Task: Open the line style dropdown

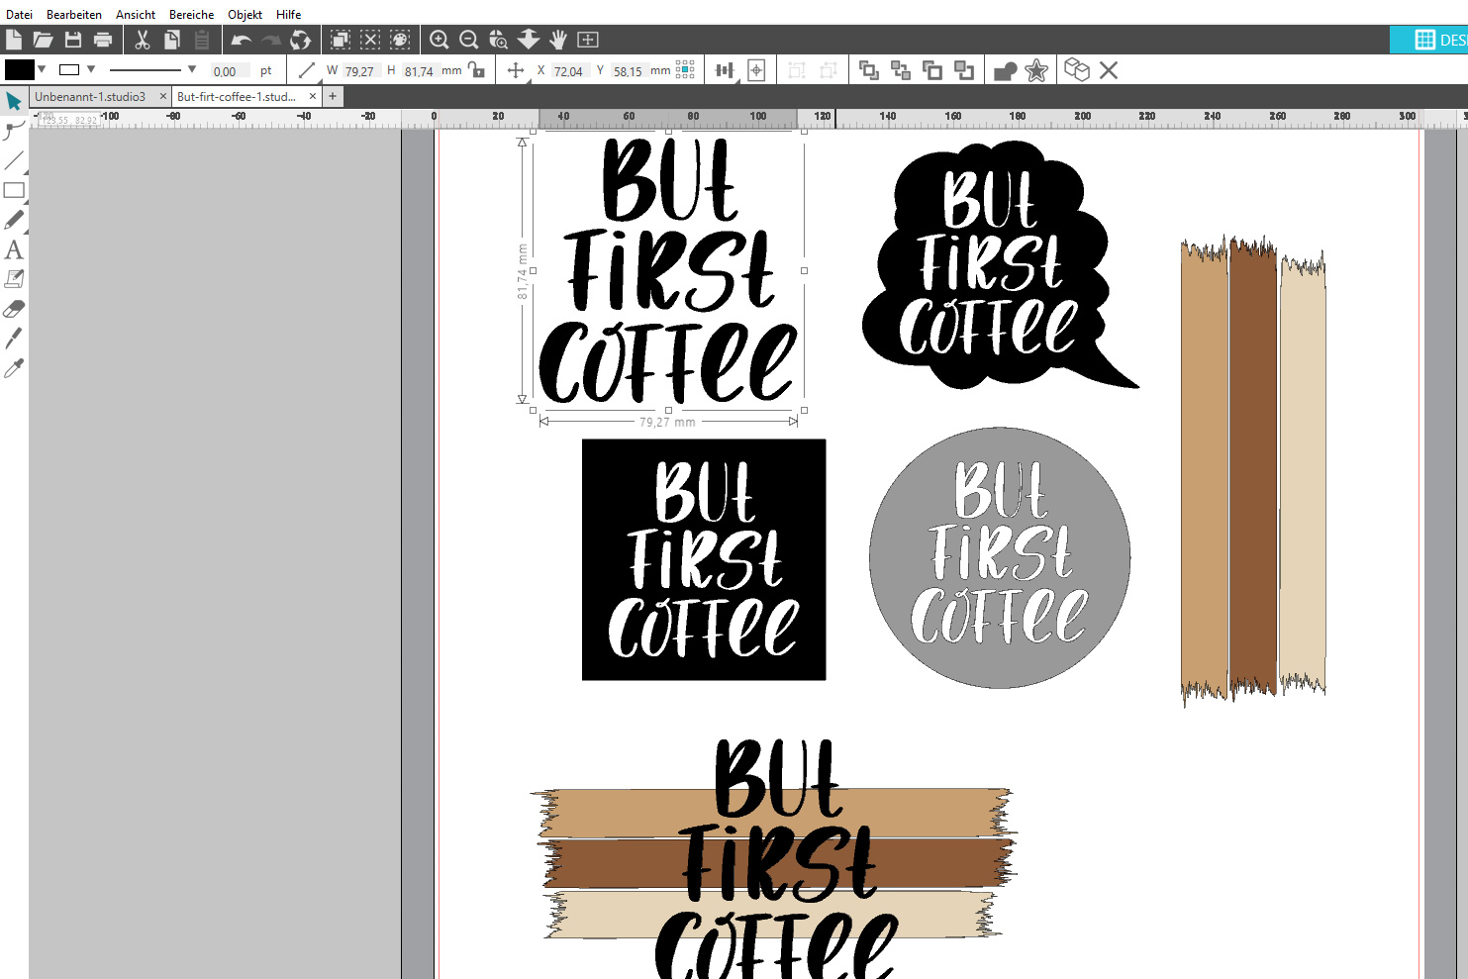Action: pyautogui.click(x=192, y=69)
